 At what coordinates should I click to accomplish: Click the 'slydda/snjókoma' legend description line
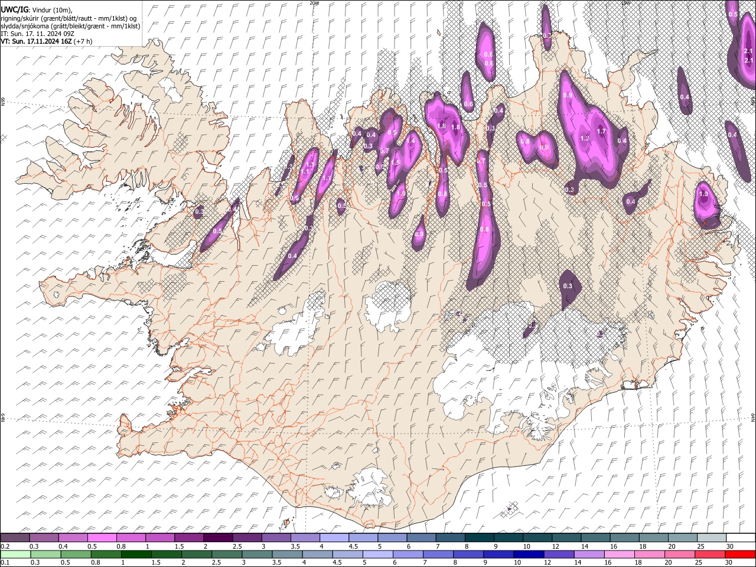70,26
